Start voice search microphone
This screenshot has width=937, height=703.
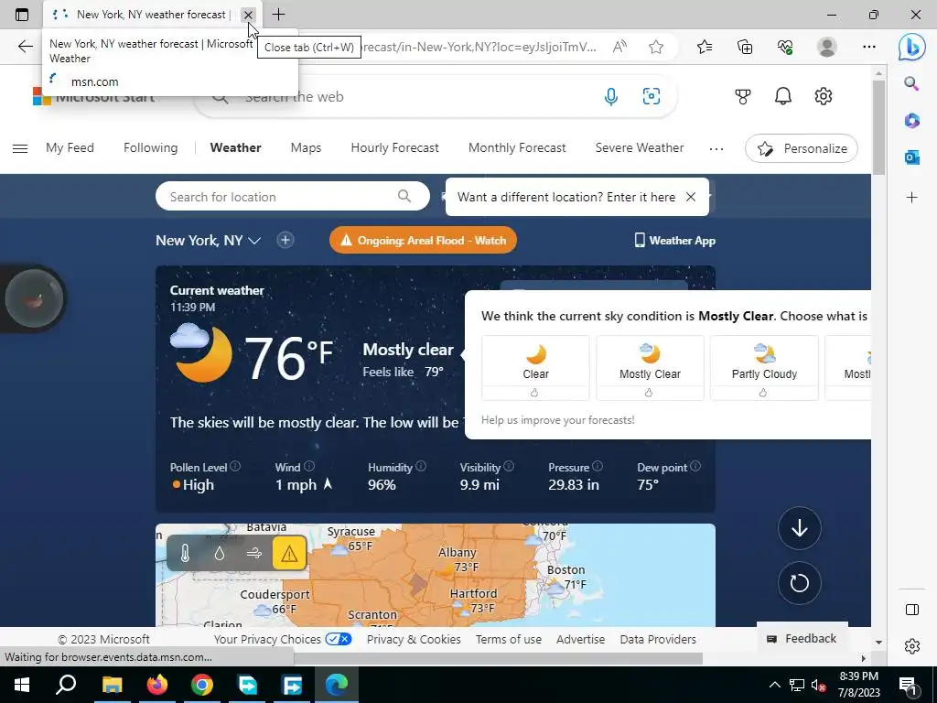610,96
